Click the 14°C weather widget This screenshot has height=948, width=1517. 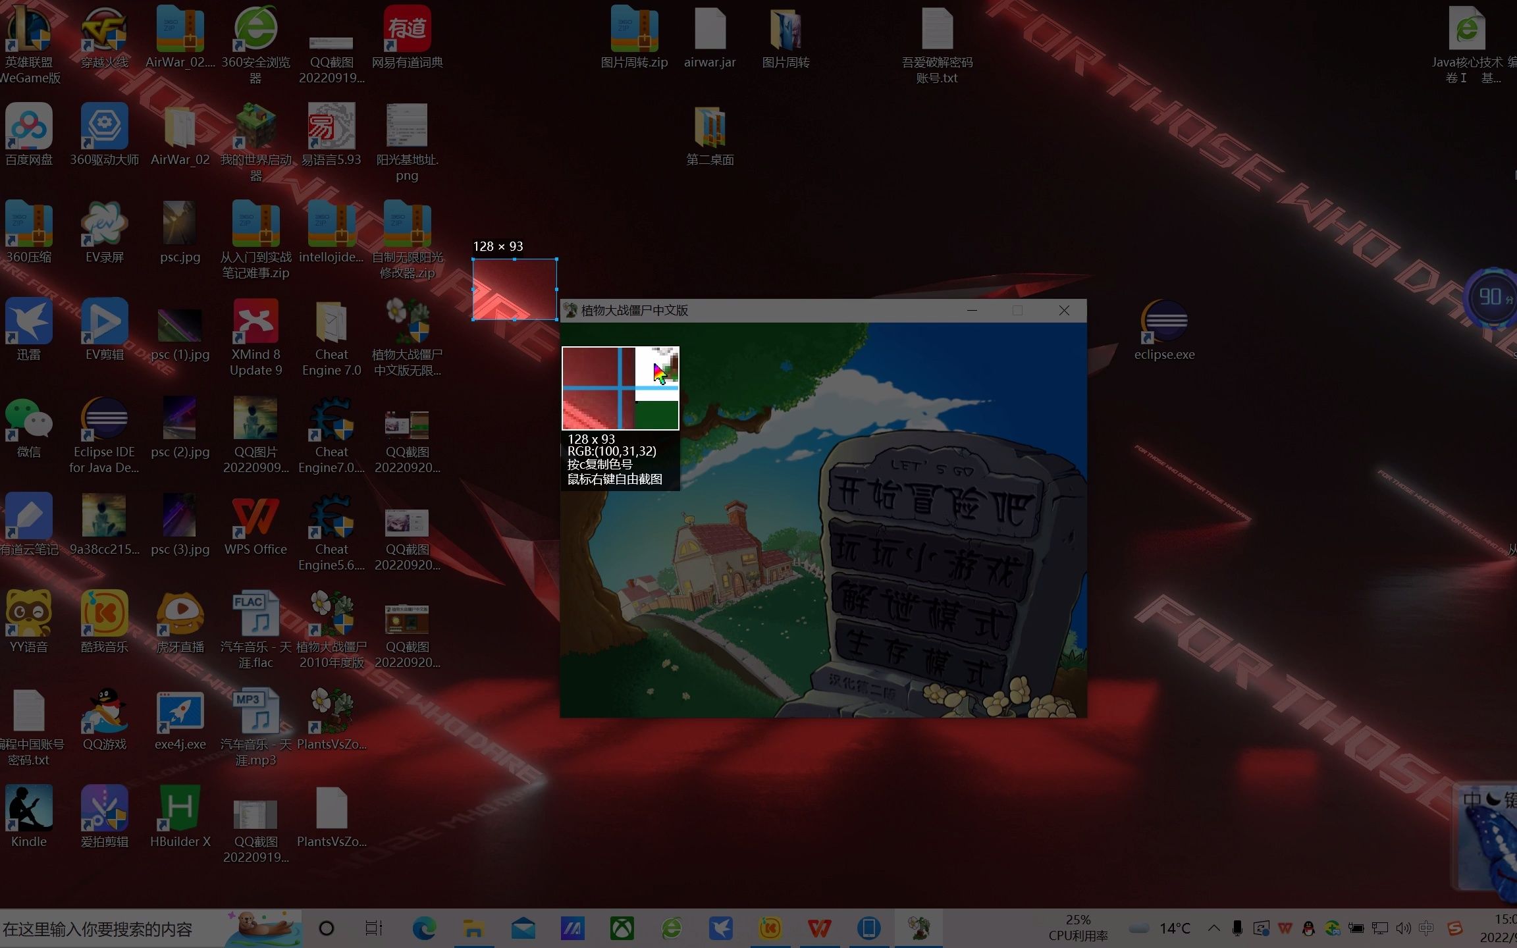[x=1160, y=928]
